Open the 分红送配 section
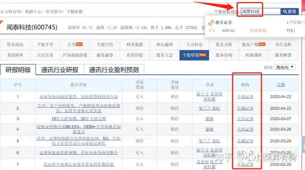Image resolution: width=305 pixels, height=170 pixels. click(283, 44)
